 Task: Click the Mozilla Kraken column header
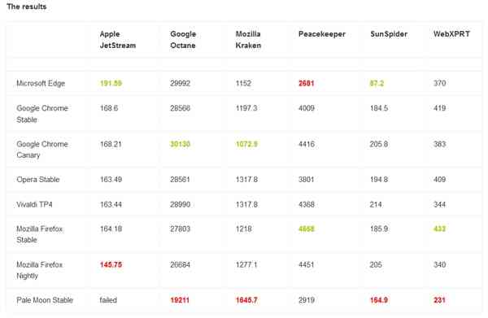point(248,40)
